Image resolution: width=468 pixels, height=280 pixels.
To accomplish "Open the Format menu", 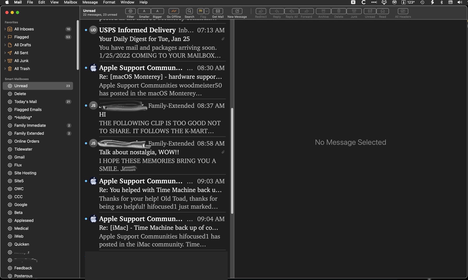I will point(109,2).
